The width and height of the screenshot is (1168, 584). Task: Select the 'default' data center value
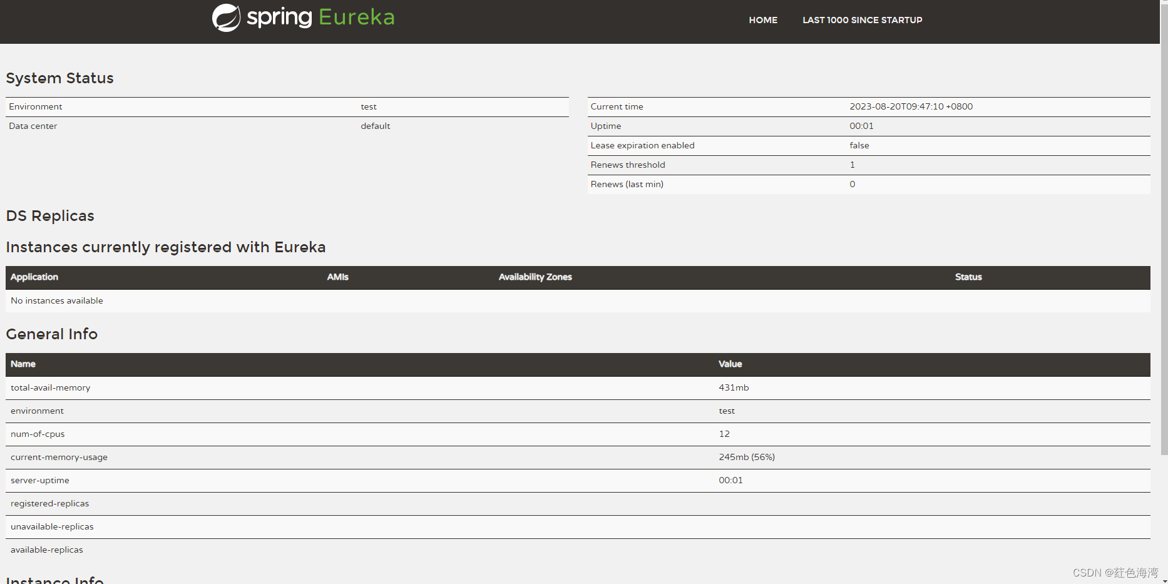(375, 126)
